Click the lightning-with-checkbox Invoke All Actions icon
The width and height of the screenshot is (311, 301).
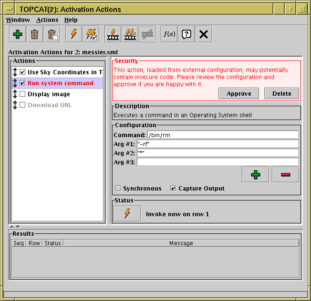[91, 34]
